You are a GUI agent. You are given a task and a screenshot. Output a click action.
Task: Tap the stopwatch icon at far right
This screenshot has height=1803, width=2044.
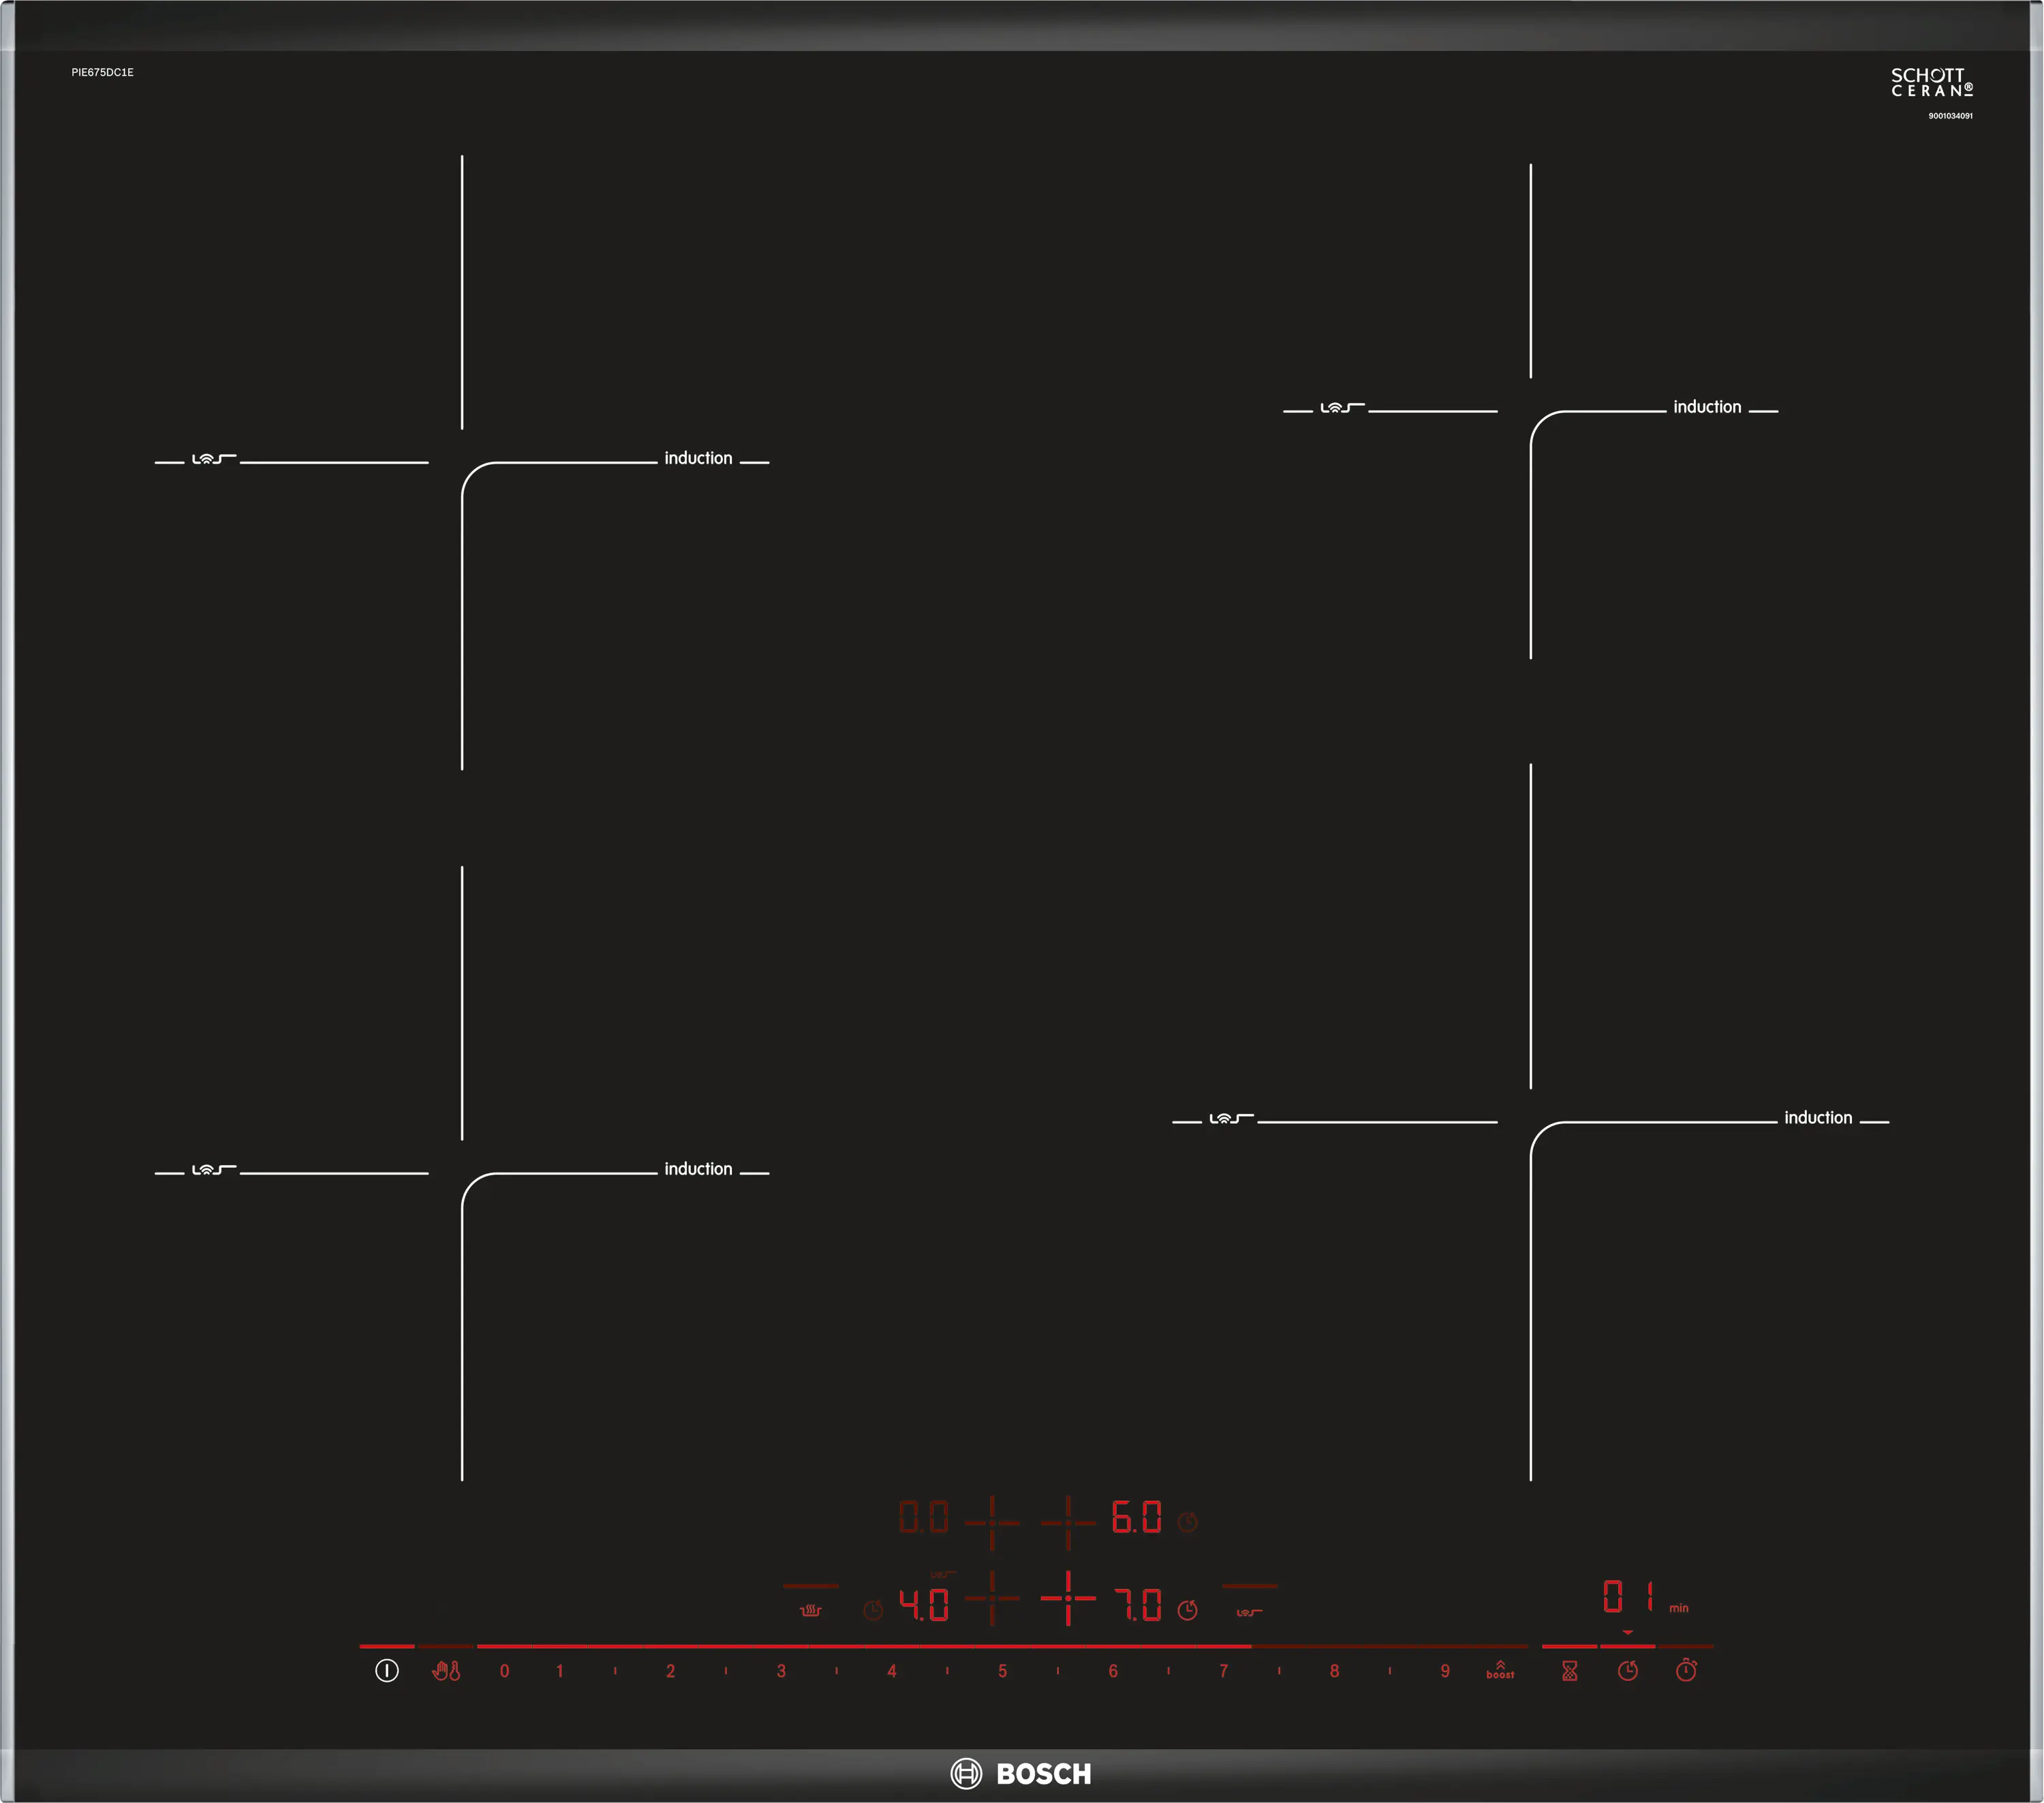tap(1686, 1670)
